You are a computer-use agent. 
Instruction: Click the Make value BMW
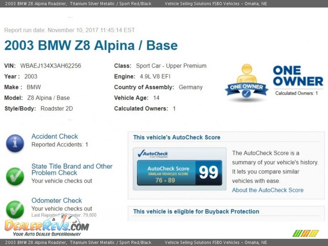point(34,87)
